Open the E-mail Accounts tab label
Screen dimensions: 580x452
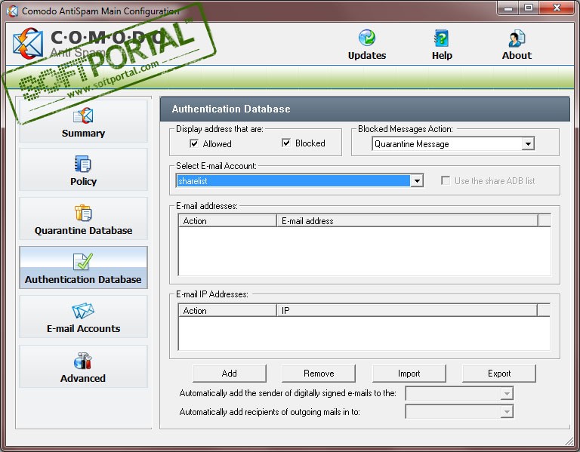pyautogui.click(x=83, y=328)
